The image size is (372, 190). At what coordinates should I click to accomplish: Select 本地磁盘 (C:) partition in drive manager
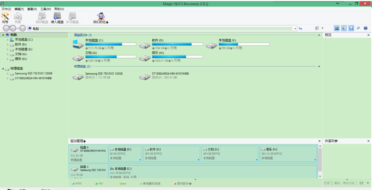(212, 172)
